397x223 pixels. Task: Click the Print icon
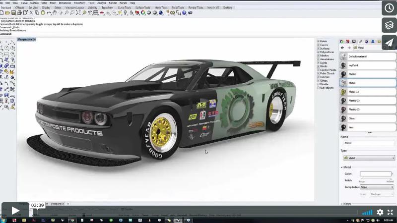coord(19,13)
